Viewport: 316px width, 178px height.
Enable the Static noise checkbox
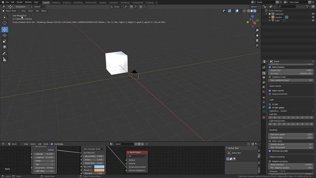pos(270,141)
